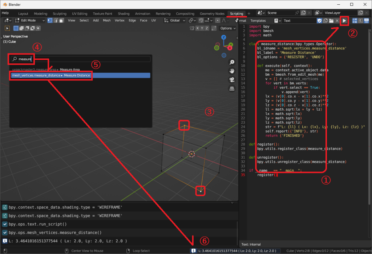
Task: Open the Templates menu in text editor
Action: pos(258,21)
